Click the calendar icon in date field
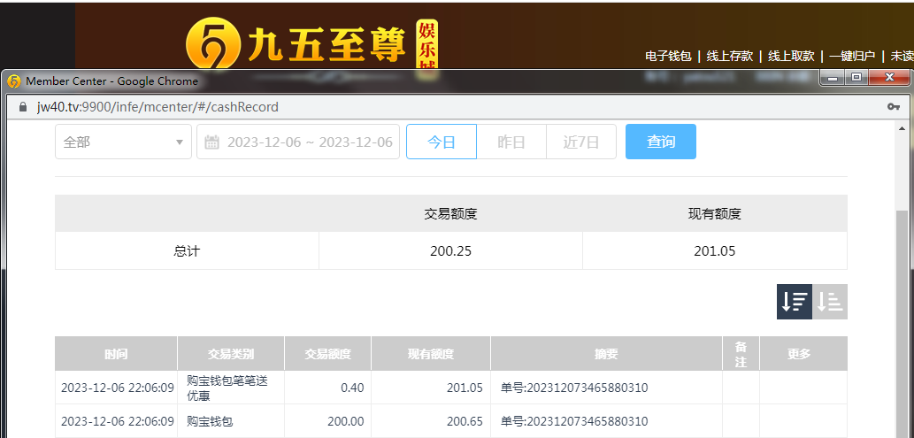This screenshot has height=438, width=914. [212, 142]
